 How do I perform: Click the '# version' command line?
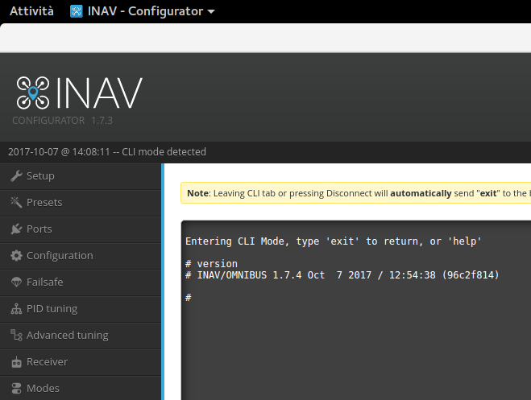211,264
